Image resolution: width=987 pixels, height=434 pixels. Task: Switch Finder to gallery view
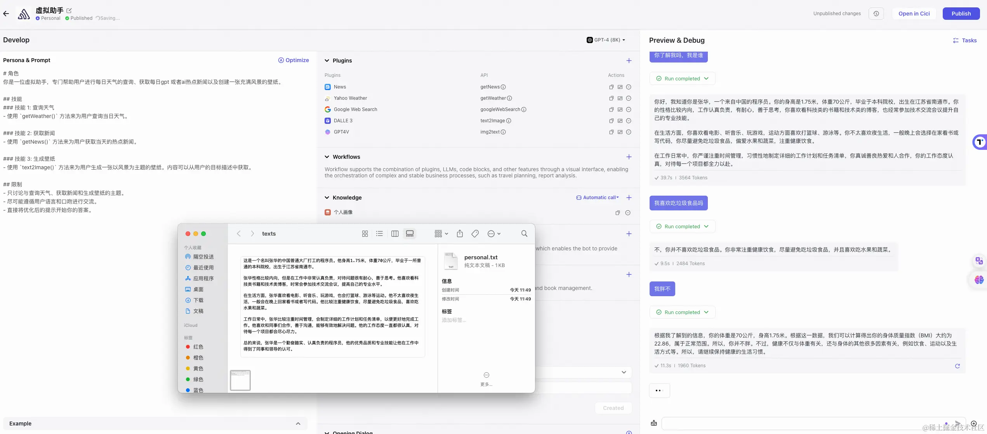tap(410, 233)
